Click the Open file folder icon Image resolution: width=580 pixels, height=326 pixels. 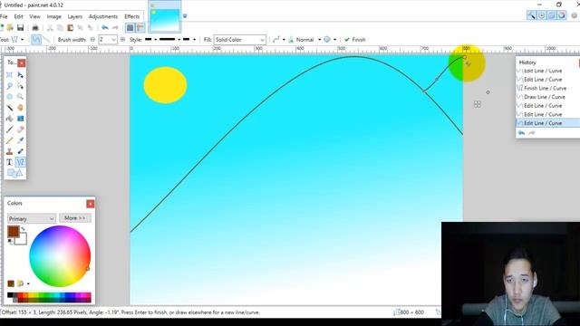click(10, 28)
